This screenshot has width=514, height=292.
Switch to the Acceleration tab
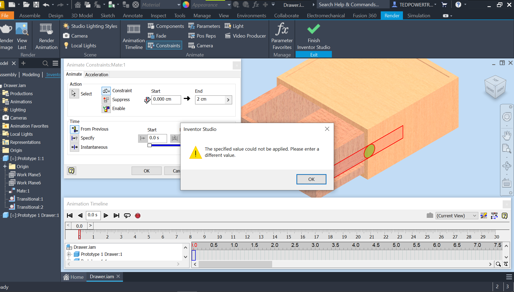(x=96, y=74)
